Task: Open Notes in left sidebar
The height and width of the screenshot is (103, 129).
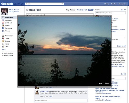Action: click(7, 44)
